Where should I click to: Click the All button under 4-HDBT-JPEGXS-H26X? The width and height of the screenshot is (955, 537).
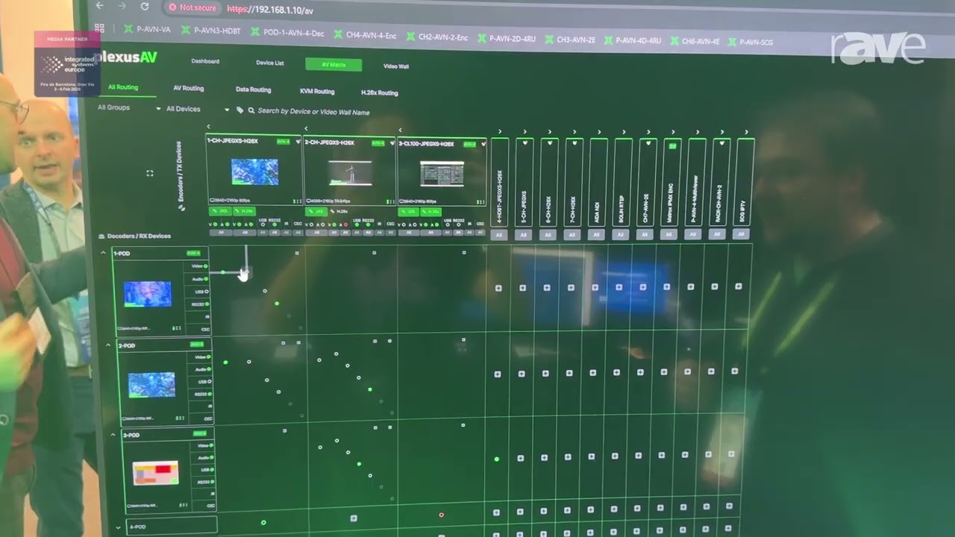click(x=500, y=235)
